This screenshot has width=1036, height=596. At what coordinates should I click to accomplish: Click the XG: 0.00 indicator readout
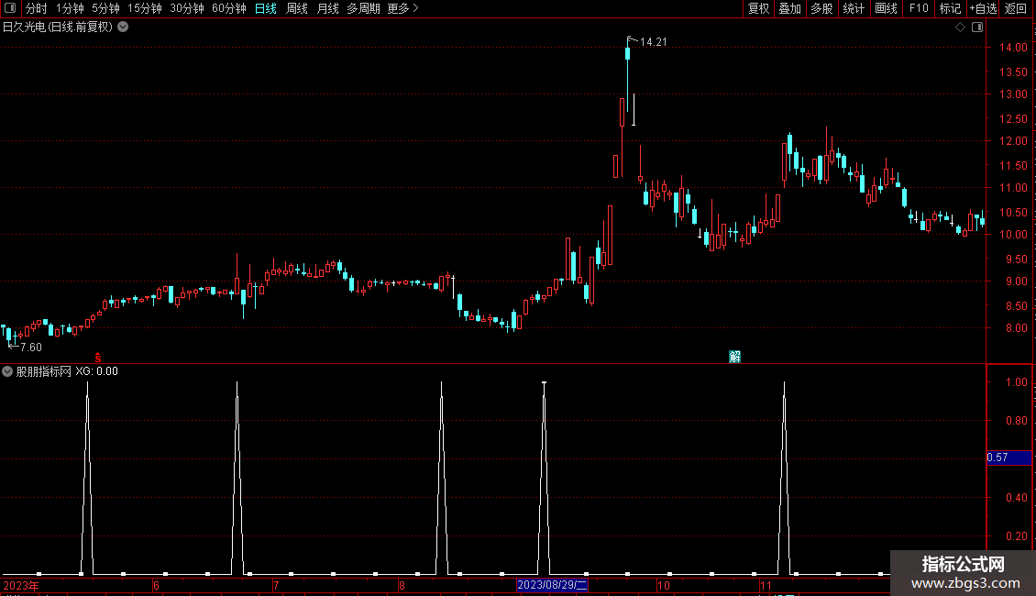pos(96,371)
